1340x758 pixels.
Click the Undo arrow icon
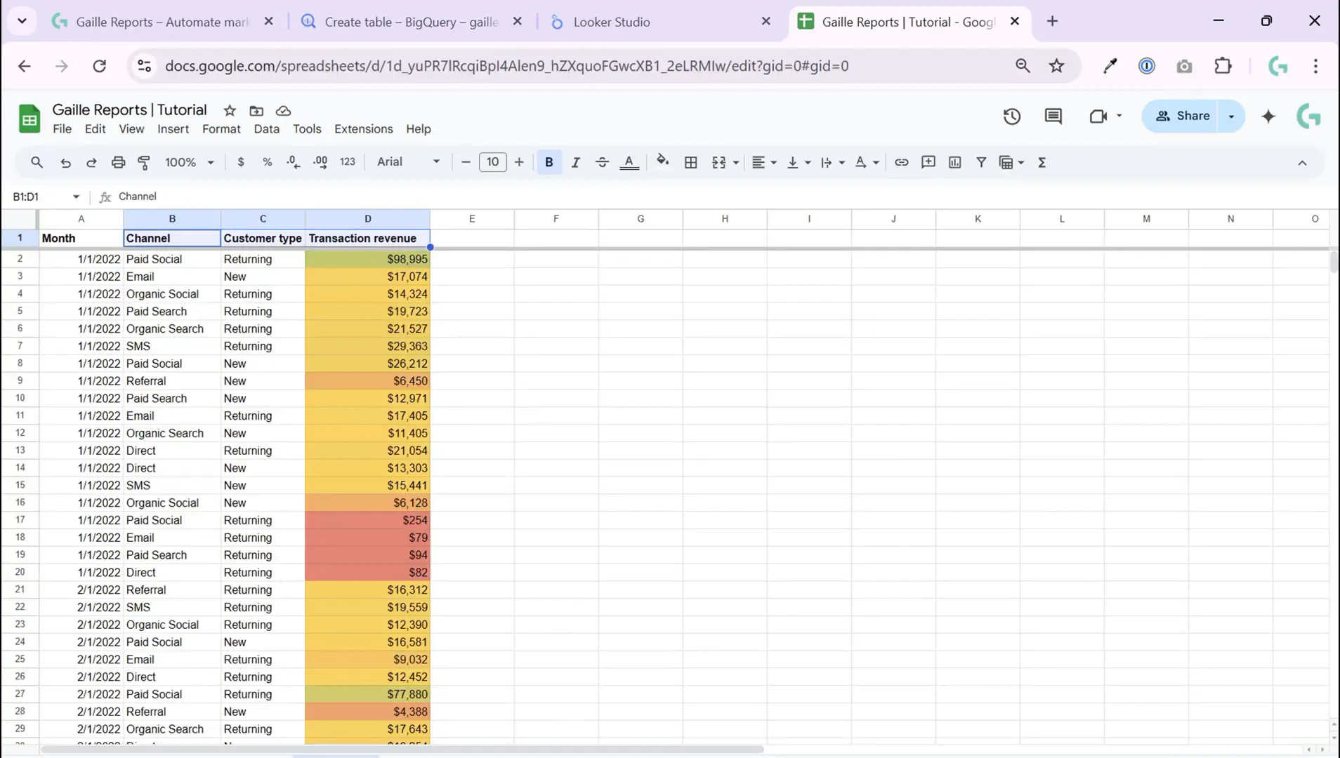coord(65,162)
